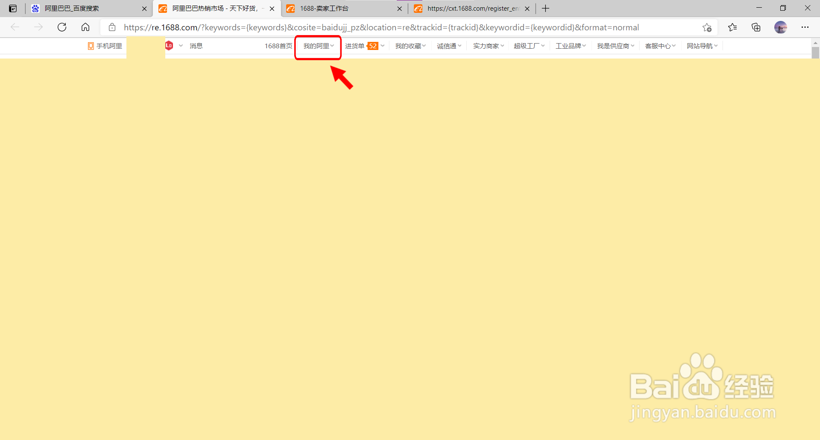This screenshot has width=820, height=440.
Task: View site information lock icon
Action: [112, 27]
